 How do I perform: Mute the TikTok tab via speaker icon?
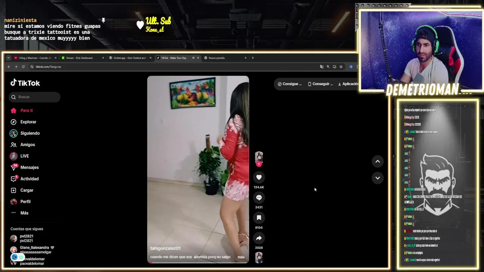(193, 58)
